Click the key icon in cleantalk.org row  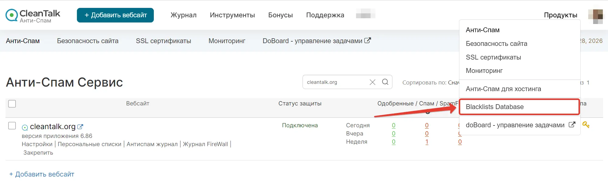[586, 125]
